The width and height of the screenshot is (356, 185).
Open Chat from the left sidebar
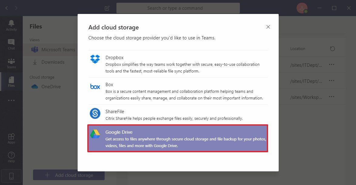click(x=11, y=44)
